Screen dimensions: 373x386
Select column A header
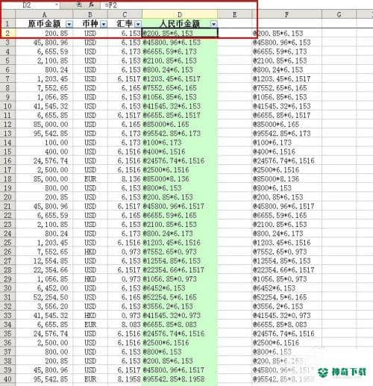44,14
